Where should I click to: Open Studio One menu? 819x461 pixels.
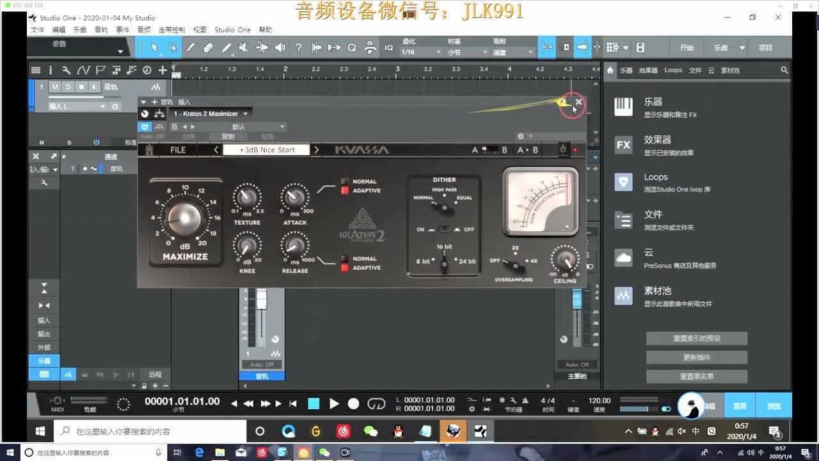[232, 29]
